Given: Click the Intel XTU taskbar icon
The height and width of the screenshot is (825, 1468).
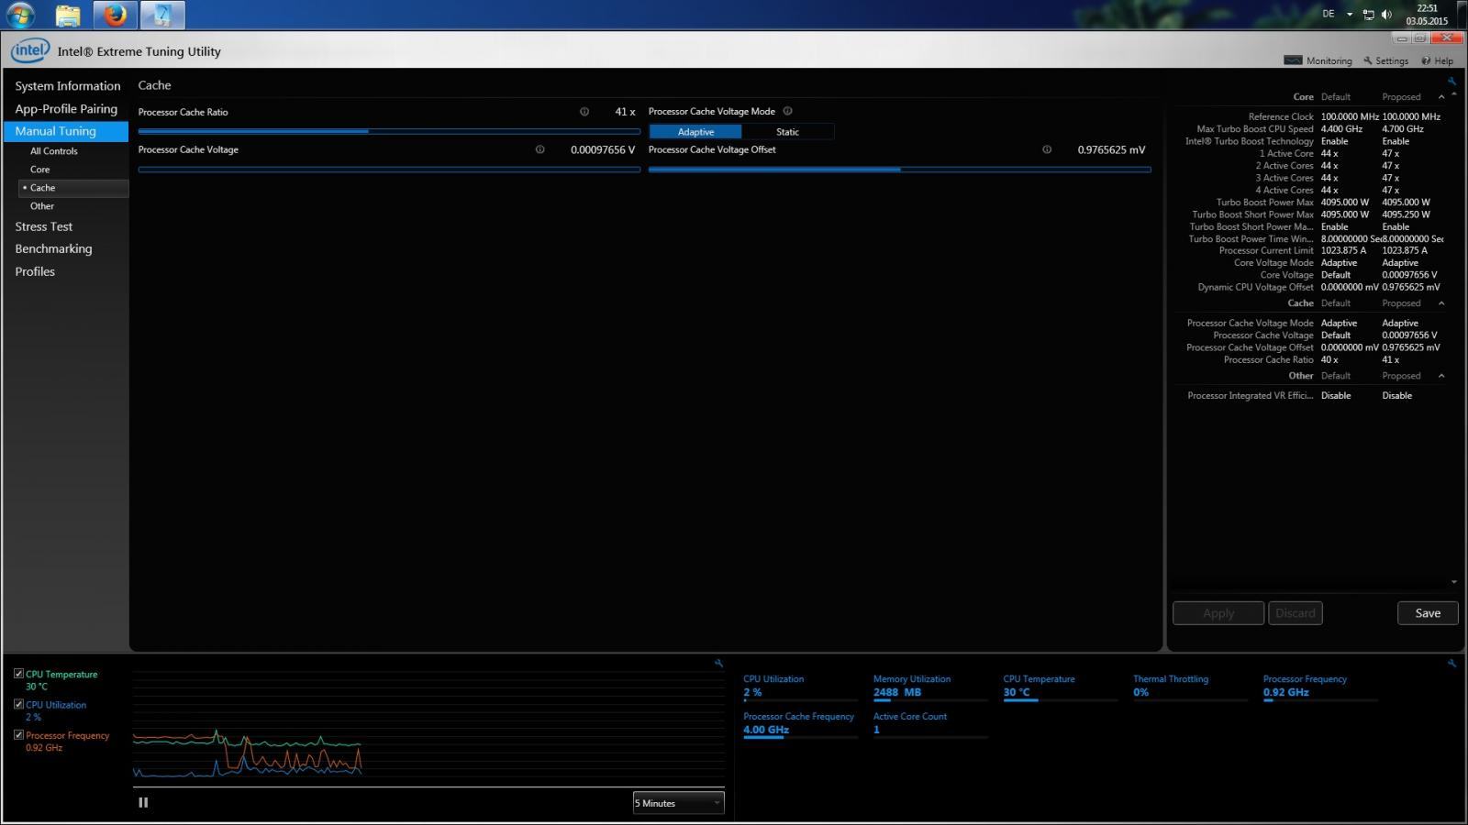Looking at the screenshot, I should (162, 15).
